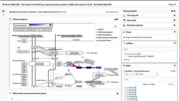The height and width of the screenshot is (101, 179).
Task: Click the Two-way plot icon
Action: pyautogui.click(x=124, y=15)
